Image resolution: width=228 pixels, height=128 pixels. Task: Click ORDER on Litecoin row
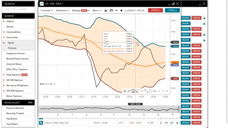tap(196, 123)
